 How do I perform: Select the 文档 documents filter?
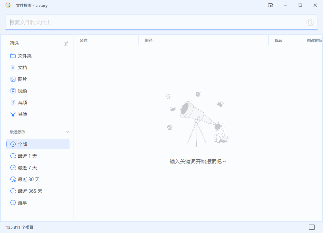38,67
